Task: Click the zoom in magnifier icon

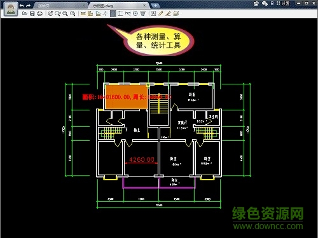Action: click(x=65, y=14)
